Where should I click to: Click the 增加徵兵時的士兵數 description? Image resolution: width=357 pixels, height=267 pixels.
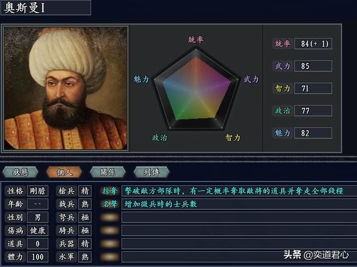coord(161,204)
